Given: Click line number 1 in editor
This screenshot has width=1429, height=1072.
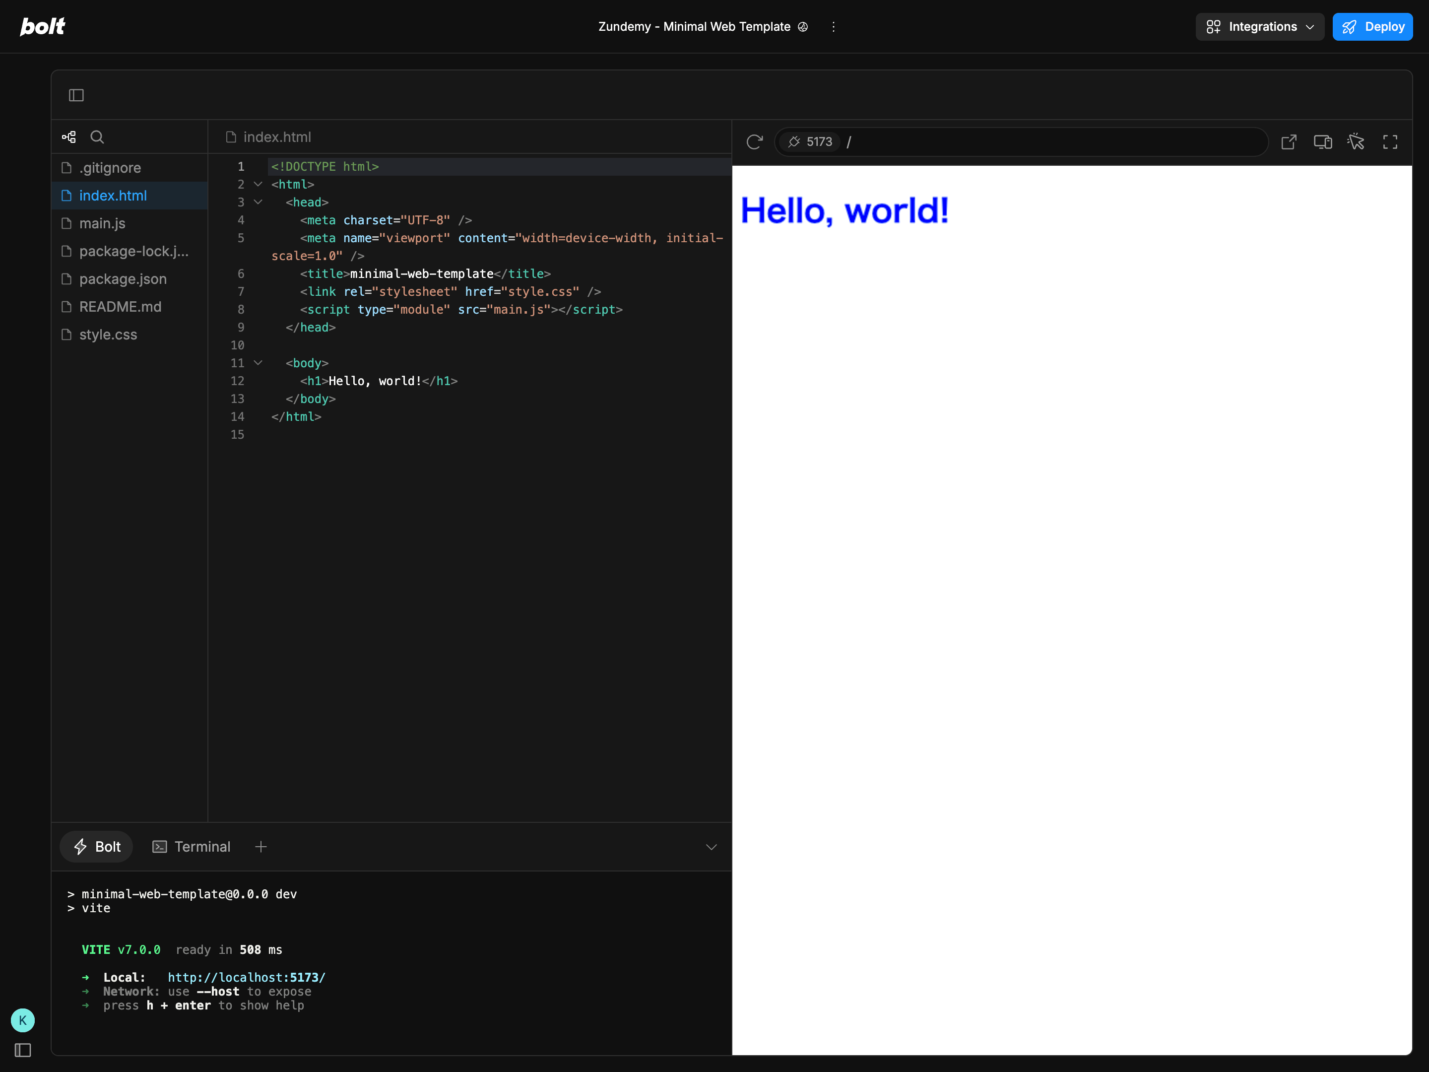Looking at the screenshot, I should [x=241, y=167].
